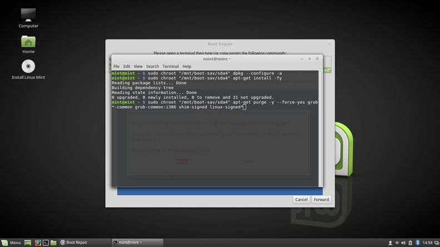Image resolution: width=440 pixels, height=247 pixels.
Task: Open the Home folder desktop icon
Action: (28, 43)
